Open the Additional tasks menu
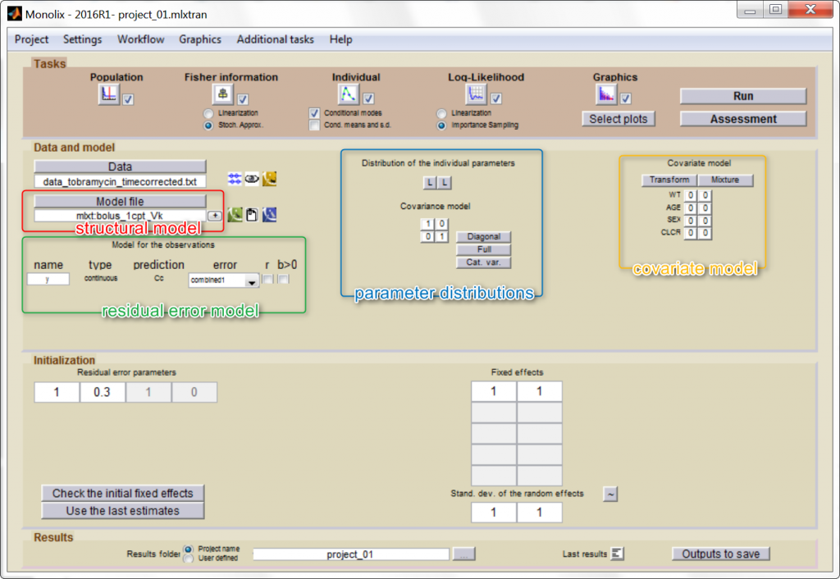Viewport: 840px width, 579px height. [x=275, y=39]
